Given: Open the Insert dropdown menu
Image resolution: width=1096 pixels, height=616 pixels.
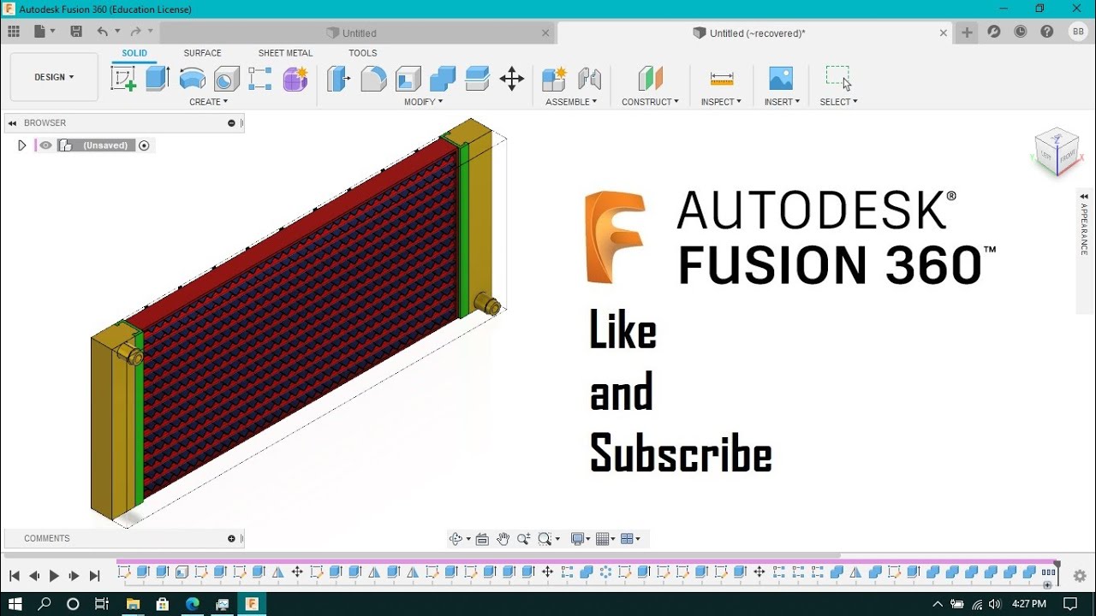Looking at the screenshot, I should (x=782, y=102).
